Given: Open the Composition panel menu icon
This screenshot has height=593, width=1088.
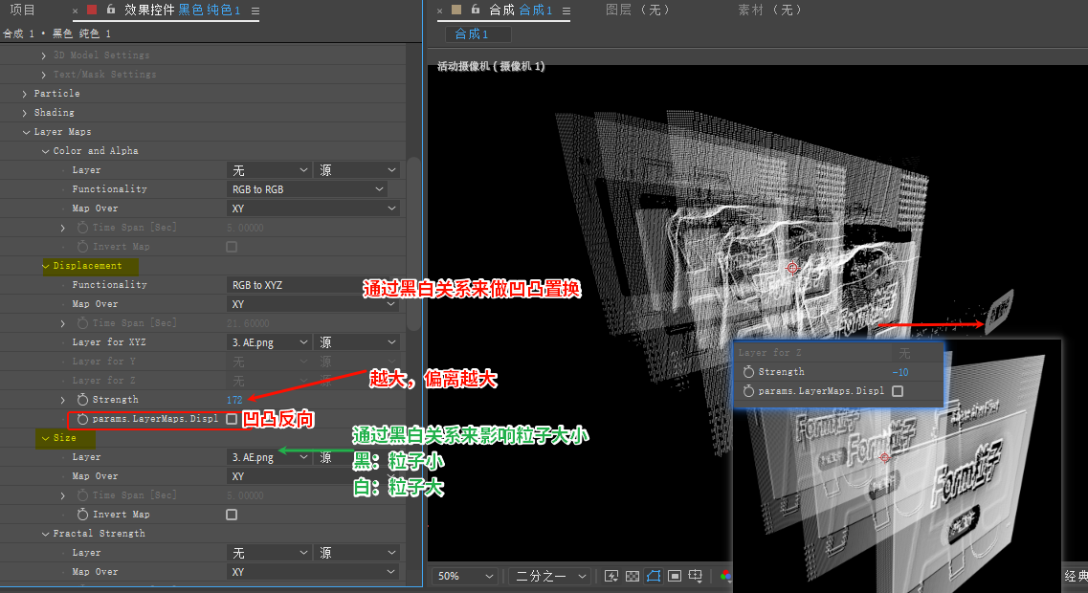Looking at the screenshot, I should pos(566,11).
